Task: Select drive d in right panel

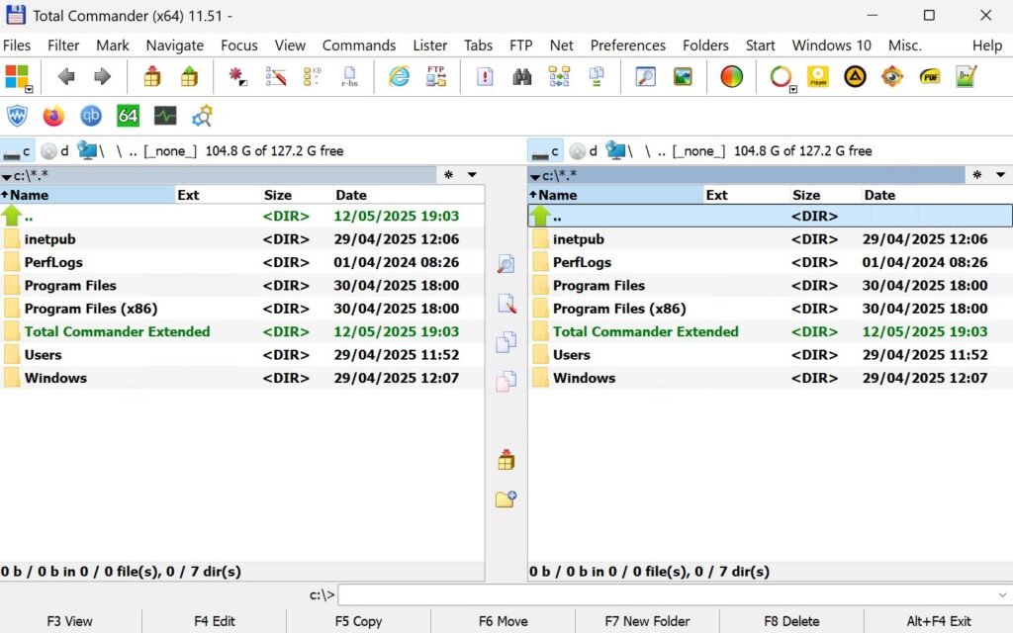Action: click(x=584, y=151)
